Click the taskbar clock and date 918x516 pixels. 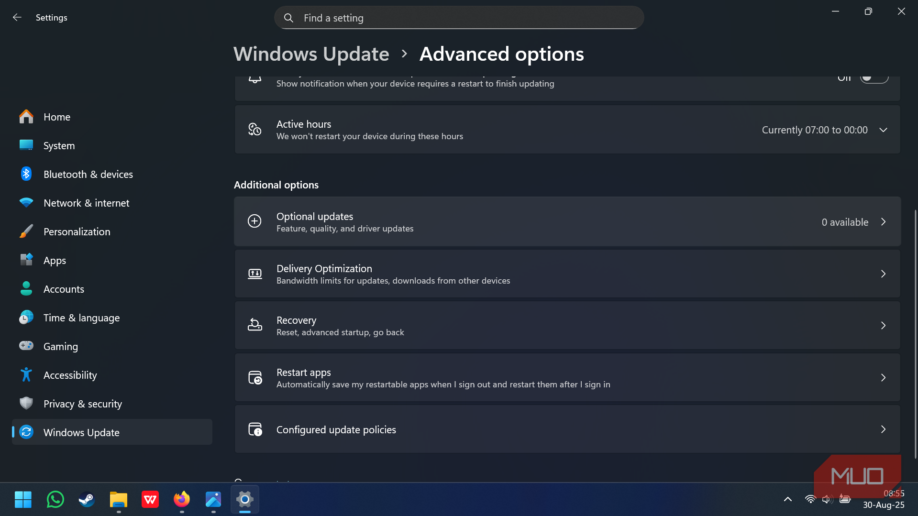point(884,499)
